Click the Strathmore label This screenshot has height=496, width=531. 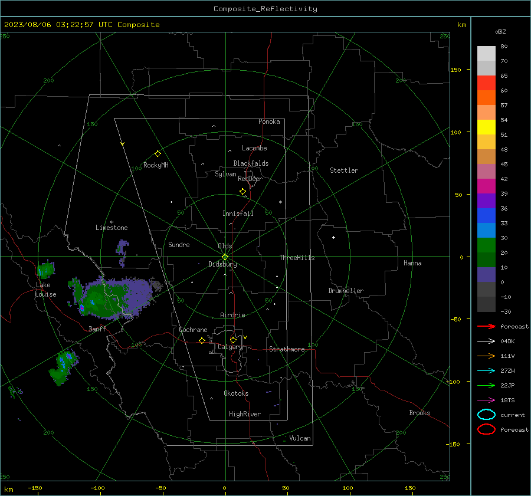[287, 349]
